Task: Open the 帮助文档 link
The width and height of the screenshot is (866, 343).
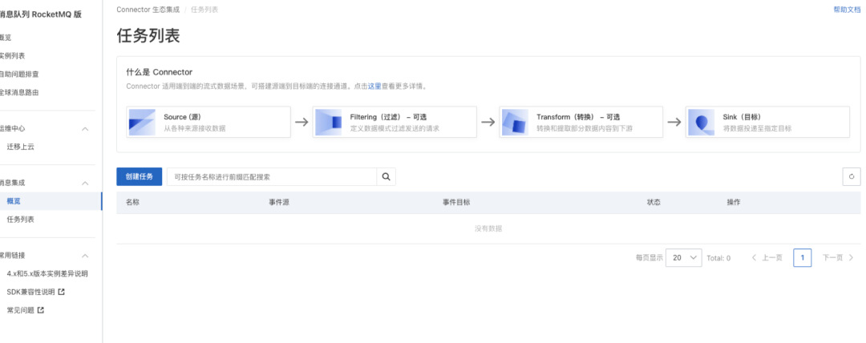Action: tap(847, 10)
